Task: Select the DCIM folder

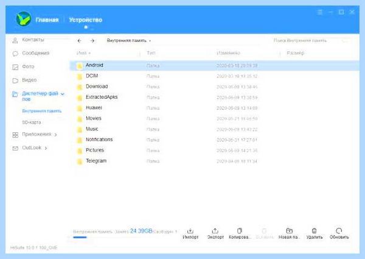Action: pos(92,76)
